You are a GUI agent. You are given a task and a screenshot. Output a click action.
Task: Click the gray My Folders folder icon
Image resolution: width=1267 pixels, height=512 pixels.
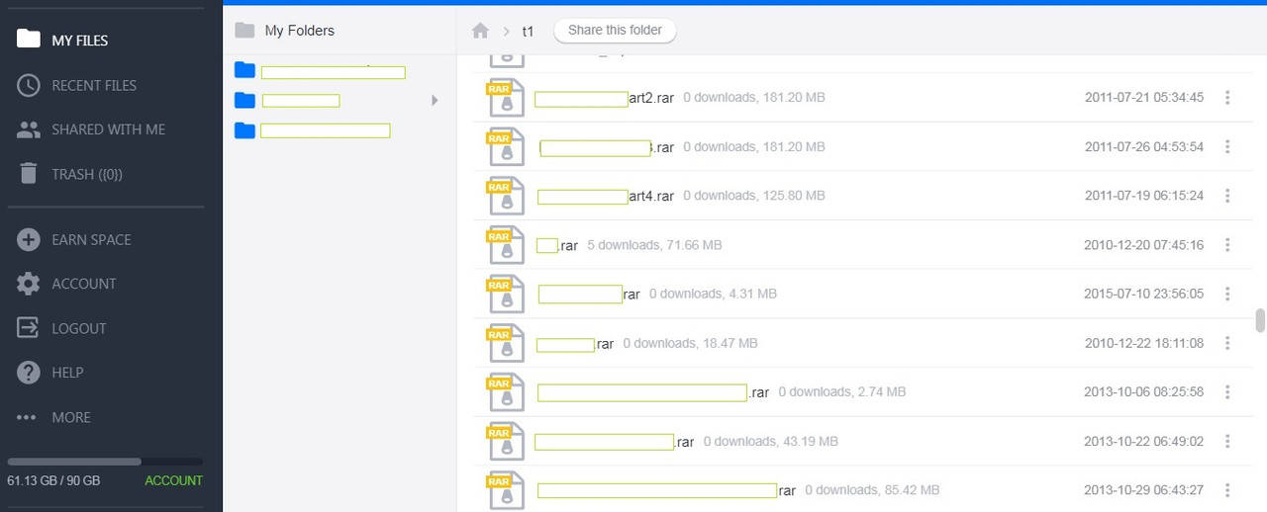244,31
